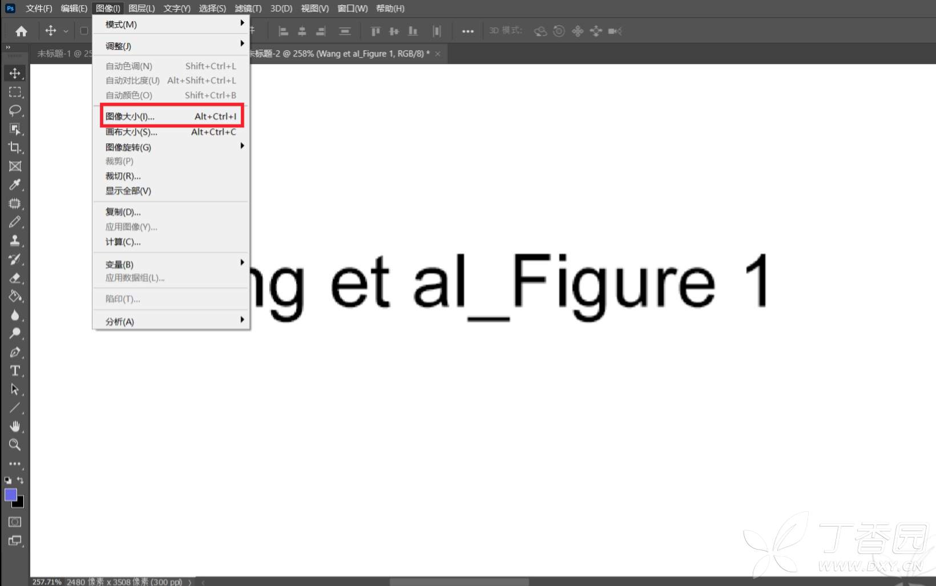936x586 pixels.
Task: Open the 滤镜(T) menu
Action: (248, 9)
